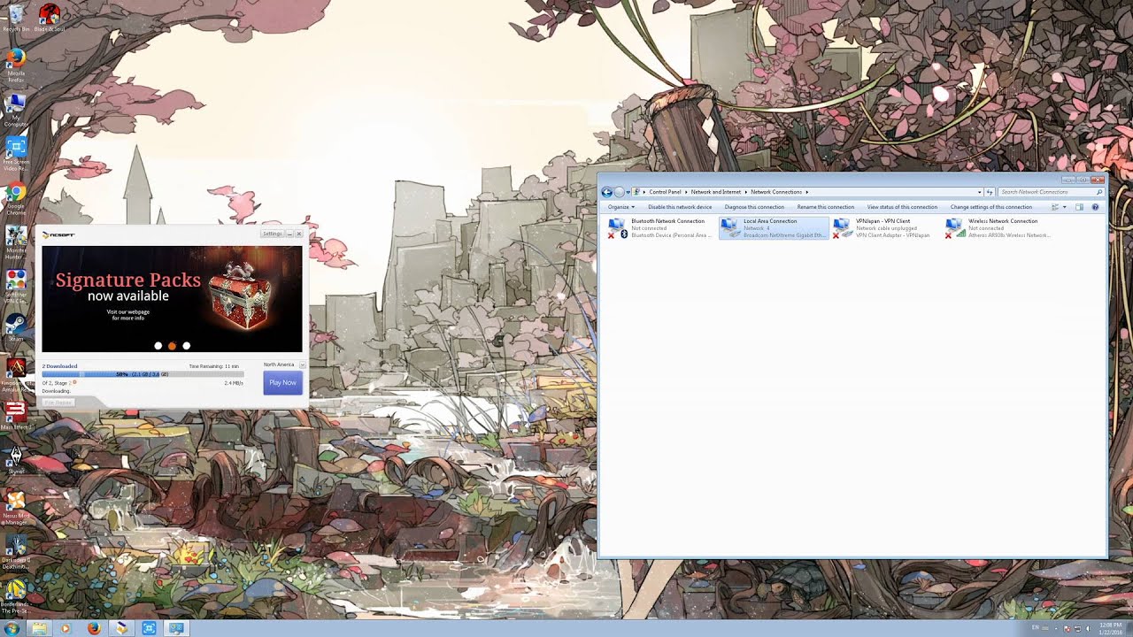Open Free Screen Video Recorder desktop shortcut
Screen dimensions: 1133x637
point(16,153)
